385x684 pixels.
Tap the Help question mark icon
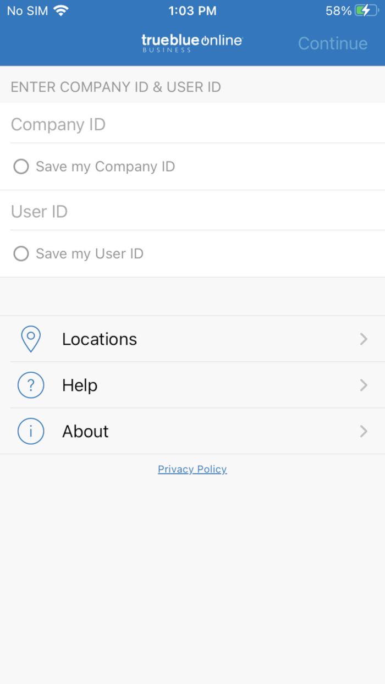(31, 385)
